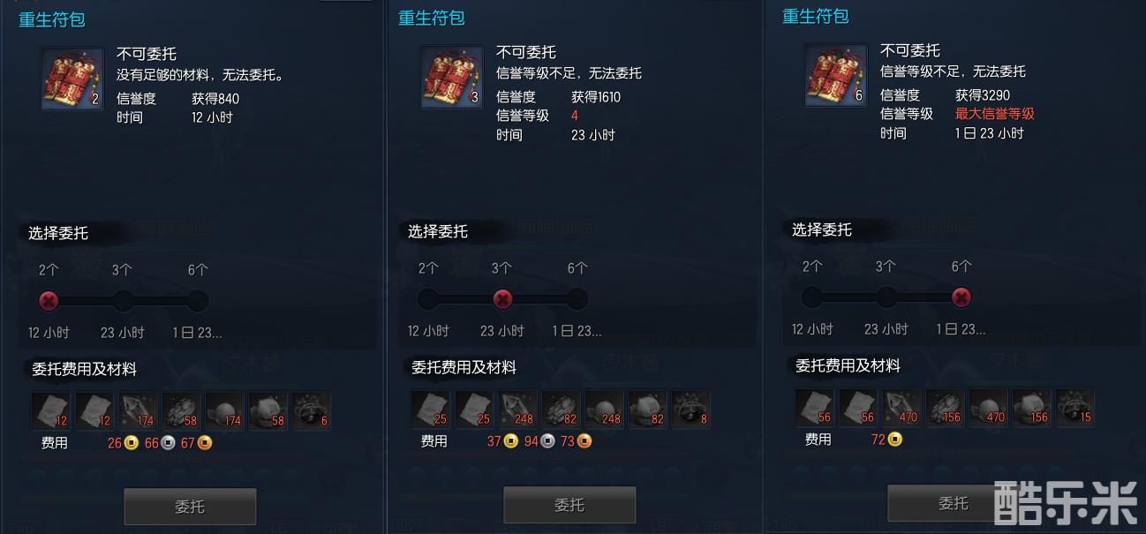This screenshot has width=1146, height=534.
Task: Click the 委托 button in the left panel
Action: click(190, 507)
